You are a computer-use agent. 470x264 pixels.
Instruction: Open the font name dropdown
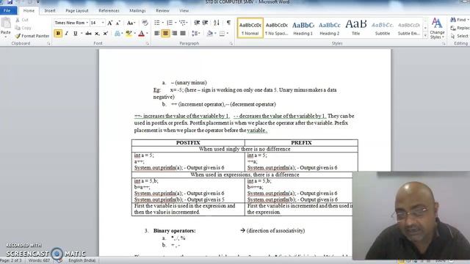pyautogui.click(x=87, y=23)
